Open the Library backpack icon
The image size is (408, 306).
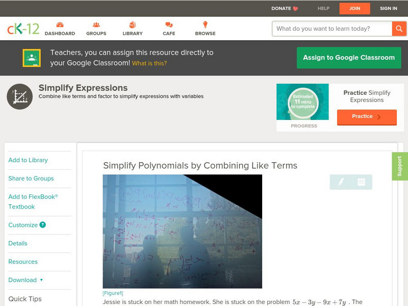[133, 24]
